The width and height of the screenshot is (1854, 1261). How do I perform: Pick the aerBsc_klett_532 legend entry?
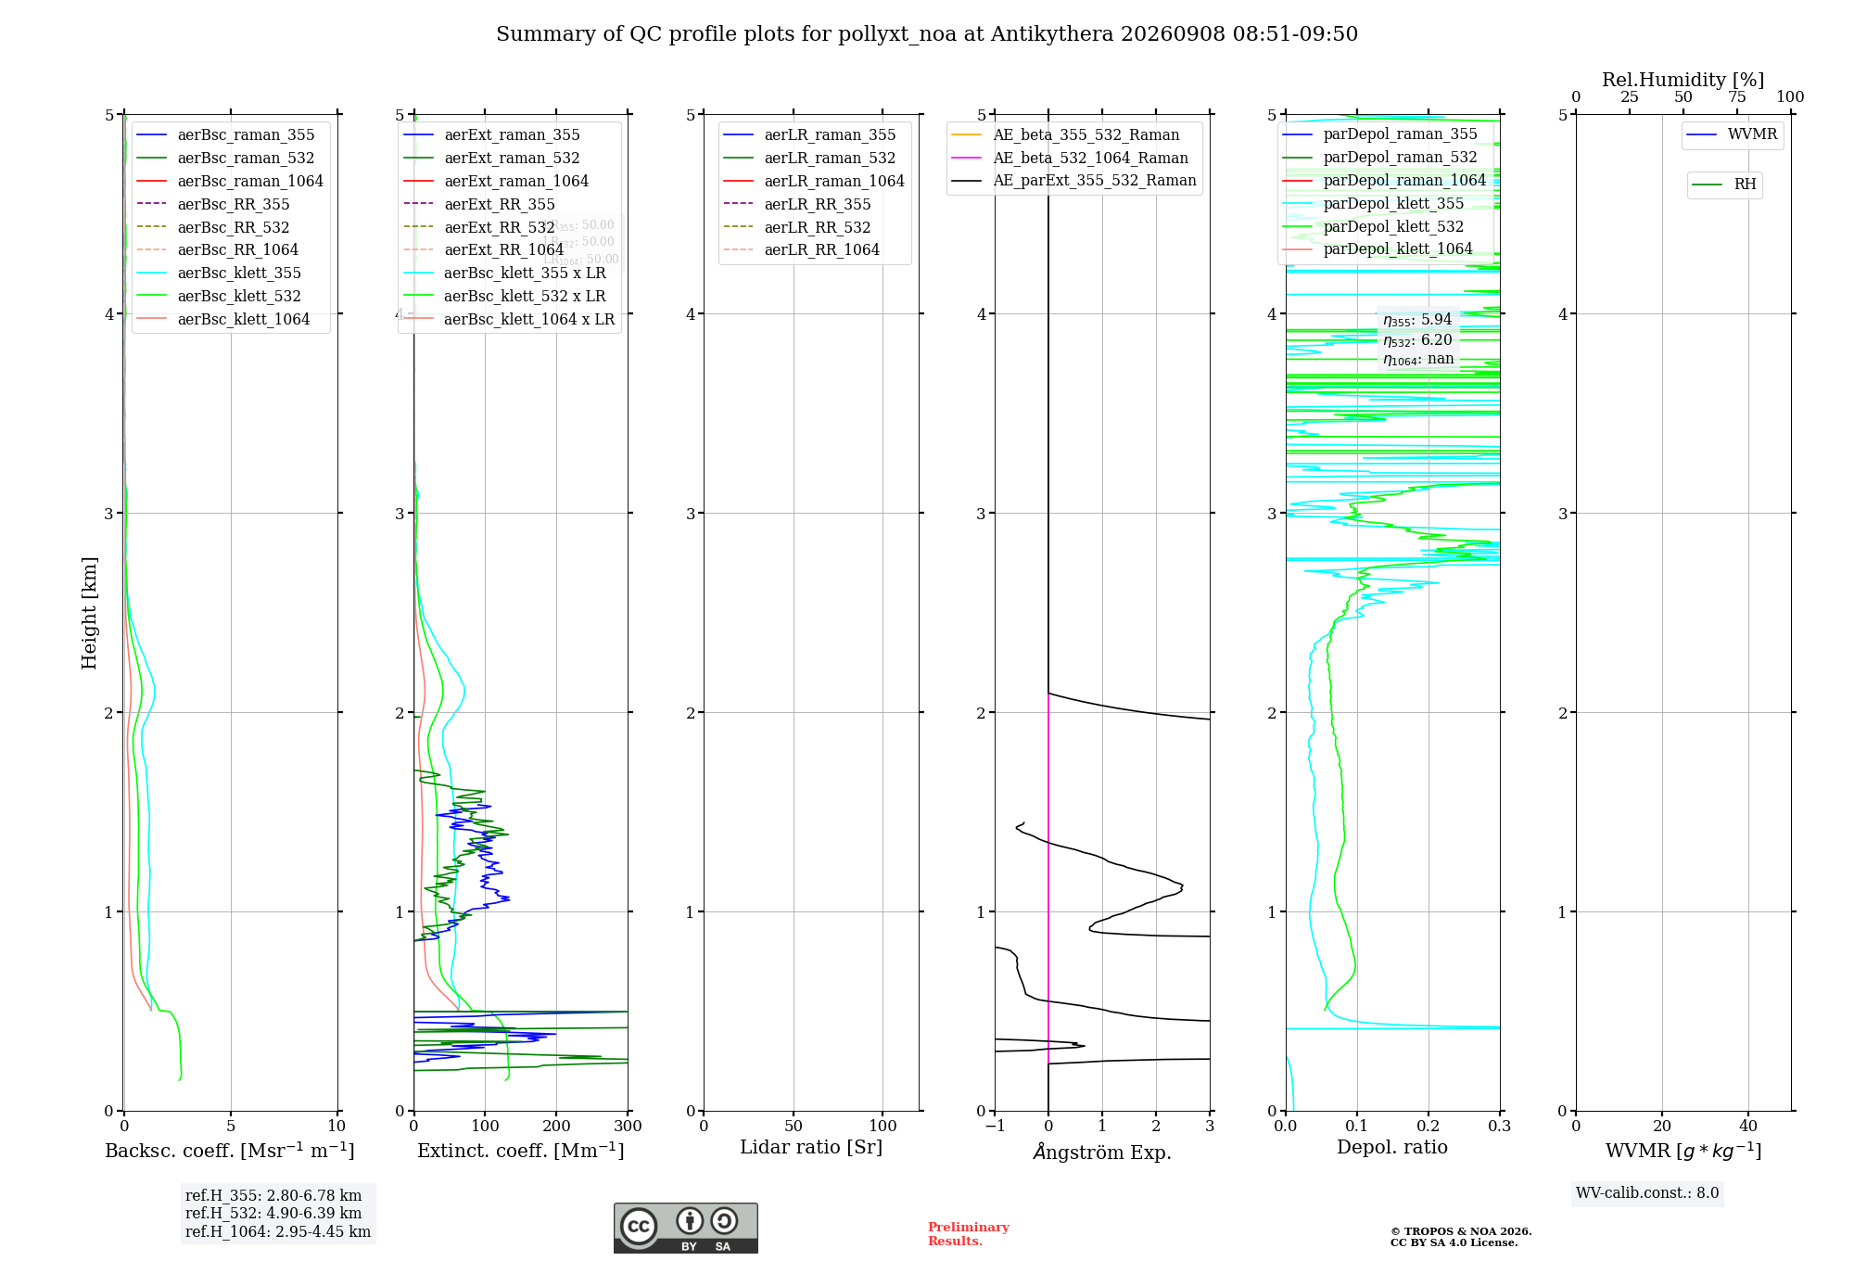[x=219, y=297]
